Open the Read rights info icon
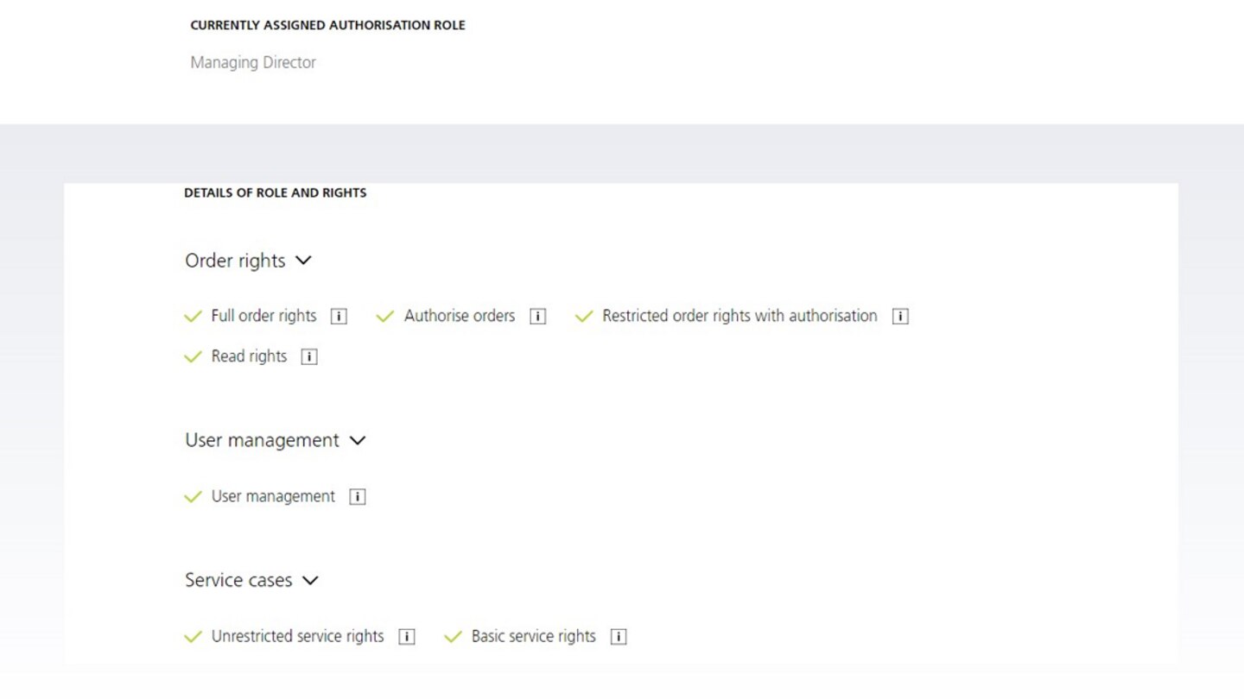 [x=309, y=357]
